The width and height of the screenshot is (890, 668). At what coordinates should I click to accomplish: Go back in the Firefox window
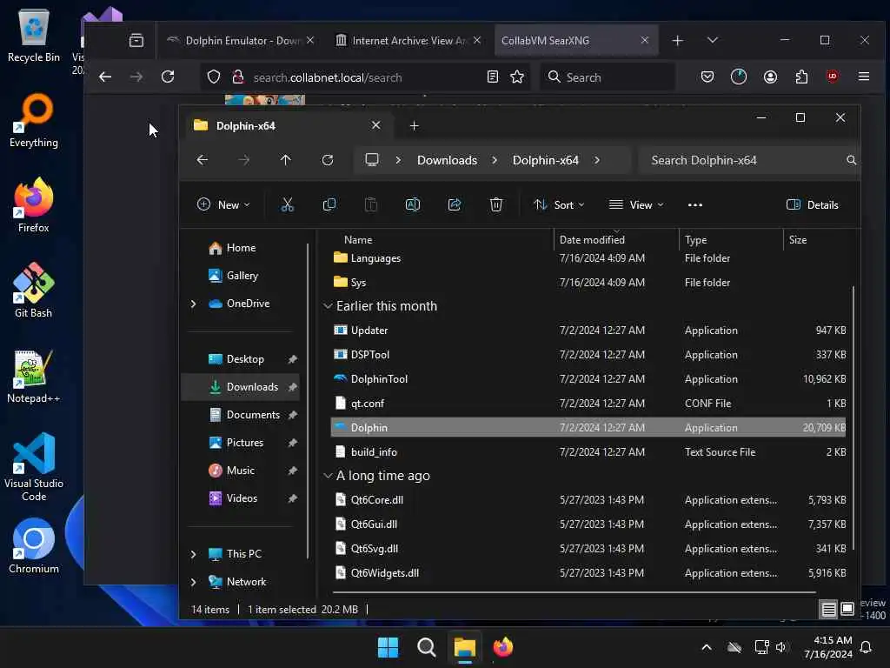click(x=105, y=77)
